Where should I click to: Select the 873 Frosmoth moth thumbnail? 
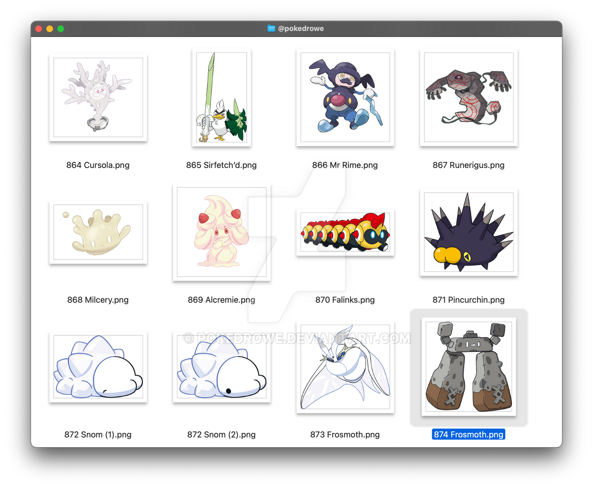coord(345,367)
